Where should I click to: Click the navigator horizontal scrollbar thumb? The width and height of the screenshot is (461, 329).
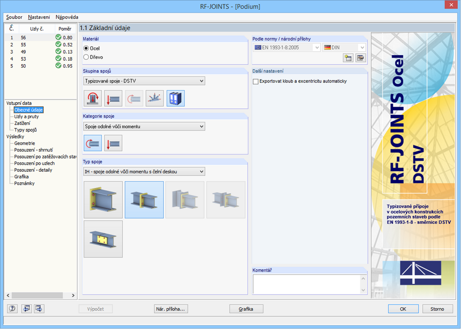37,295
